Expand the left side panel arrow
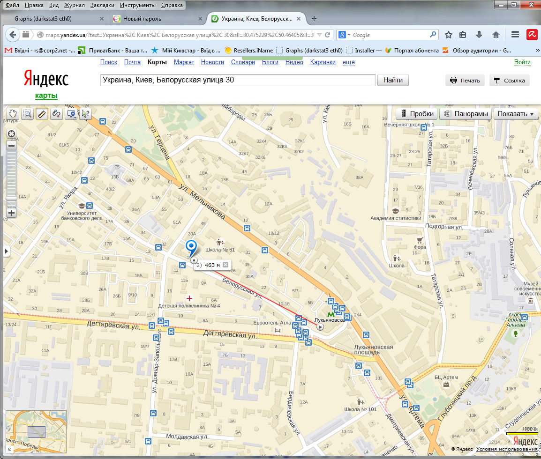 6,251
